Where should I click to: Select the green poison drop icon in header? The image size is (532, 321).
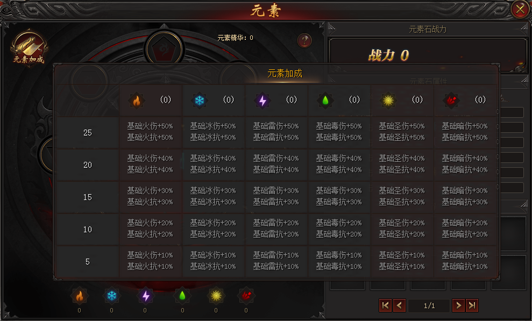click(325, 101)
